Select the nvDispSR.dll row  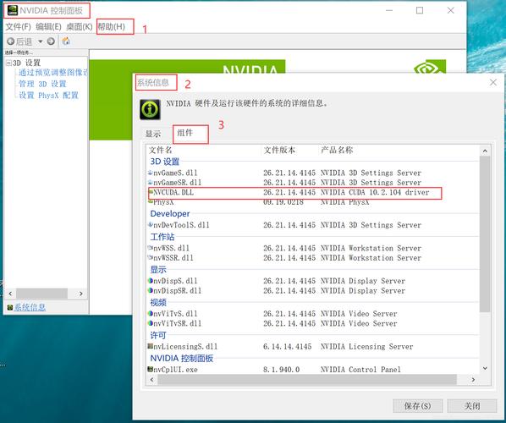(x=313, y=291)
